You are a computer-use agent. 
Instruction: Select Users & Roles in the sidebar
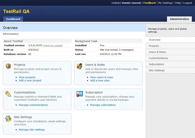170,52
